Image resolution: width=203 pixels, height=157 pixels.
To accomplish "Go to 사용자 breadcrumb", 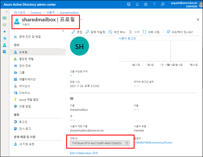I will coord(50,12).
